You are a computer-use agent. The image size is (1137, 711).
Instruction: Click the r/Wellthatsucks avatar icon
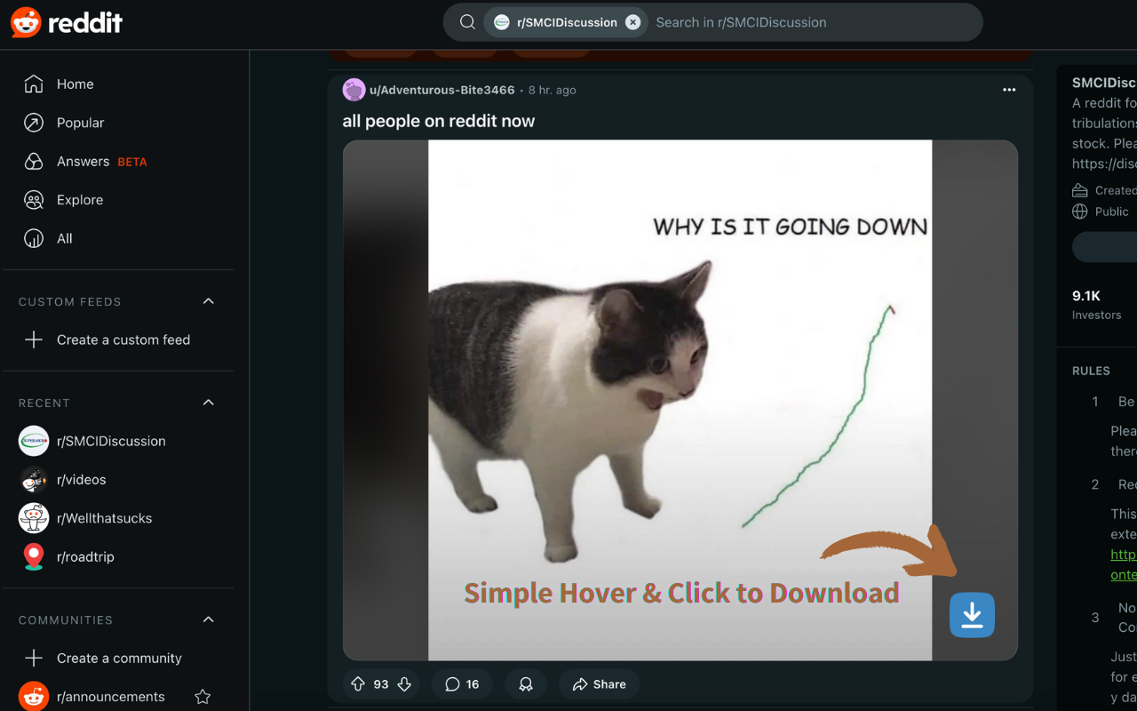pos(34,518)
